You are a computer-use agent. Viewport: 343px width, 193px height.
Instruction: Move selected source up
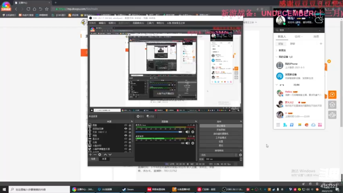click(105, 154)
